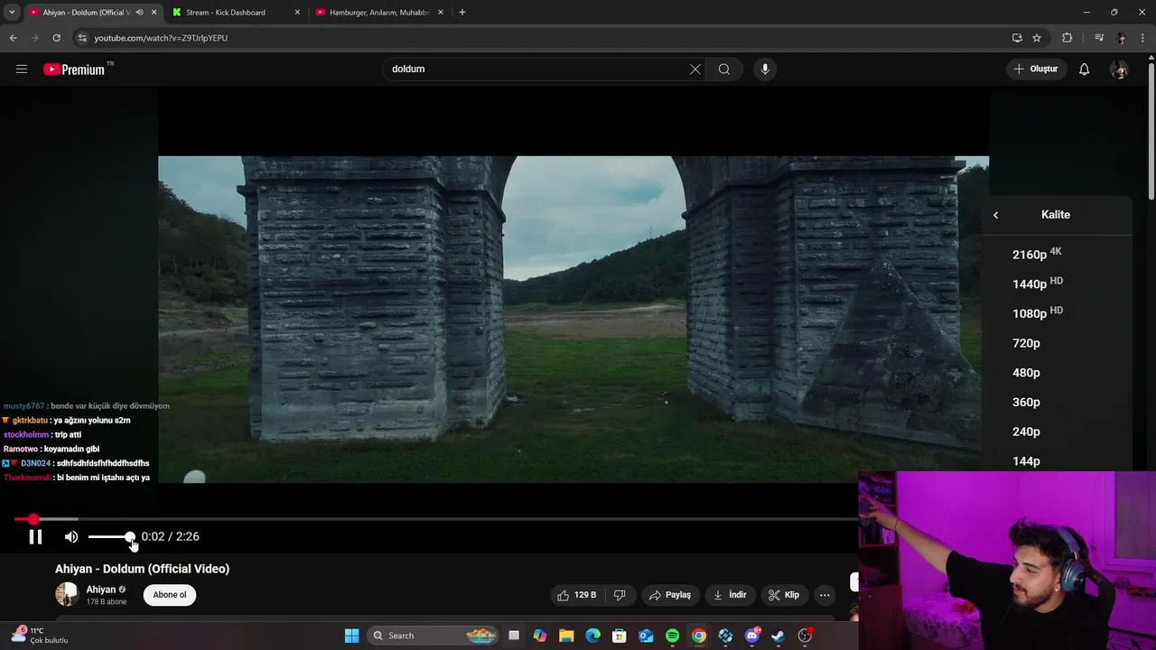Go back in browser history
Image resolution: width=1156 pixels, height=650 pixels.
(13, 38)
